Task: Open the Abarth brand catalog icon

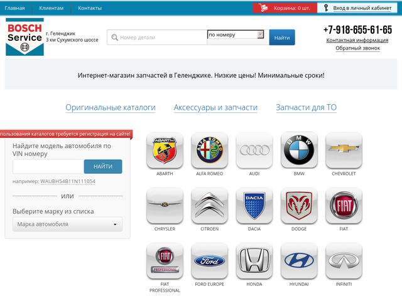Action: tap(165, 150)
